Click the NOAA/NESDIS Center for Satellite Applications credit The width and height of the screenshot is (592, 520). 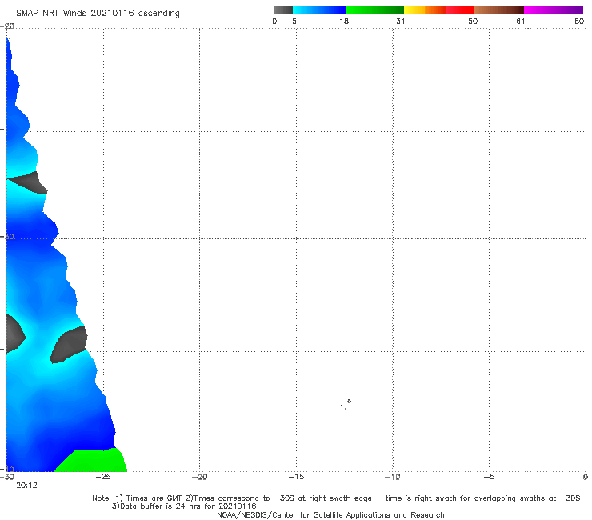[330, 515]
